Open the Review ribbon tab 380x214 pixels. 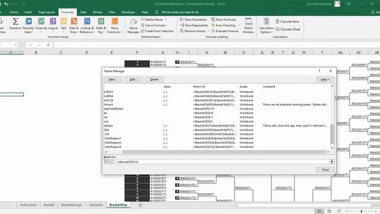(x=97, y=12)
